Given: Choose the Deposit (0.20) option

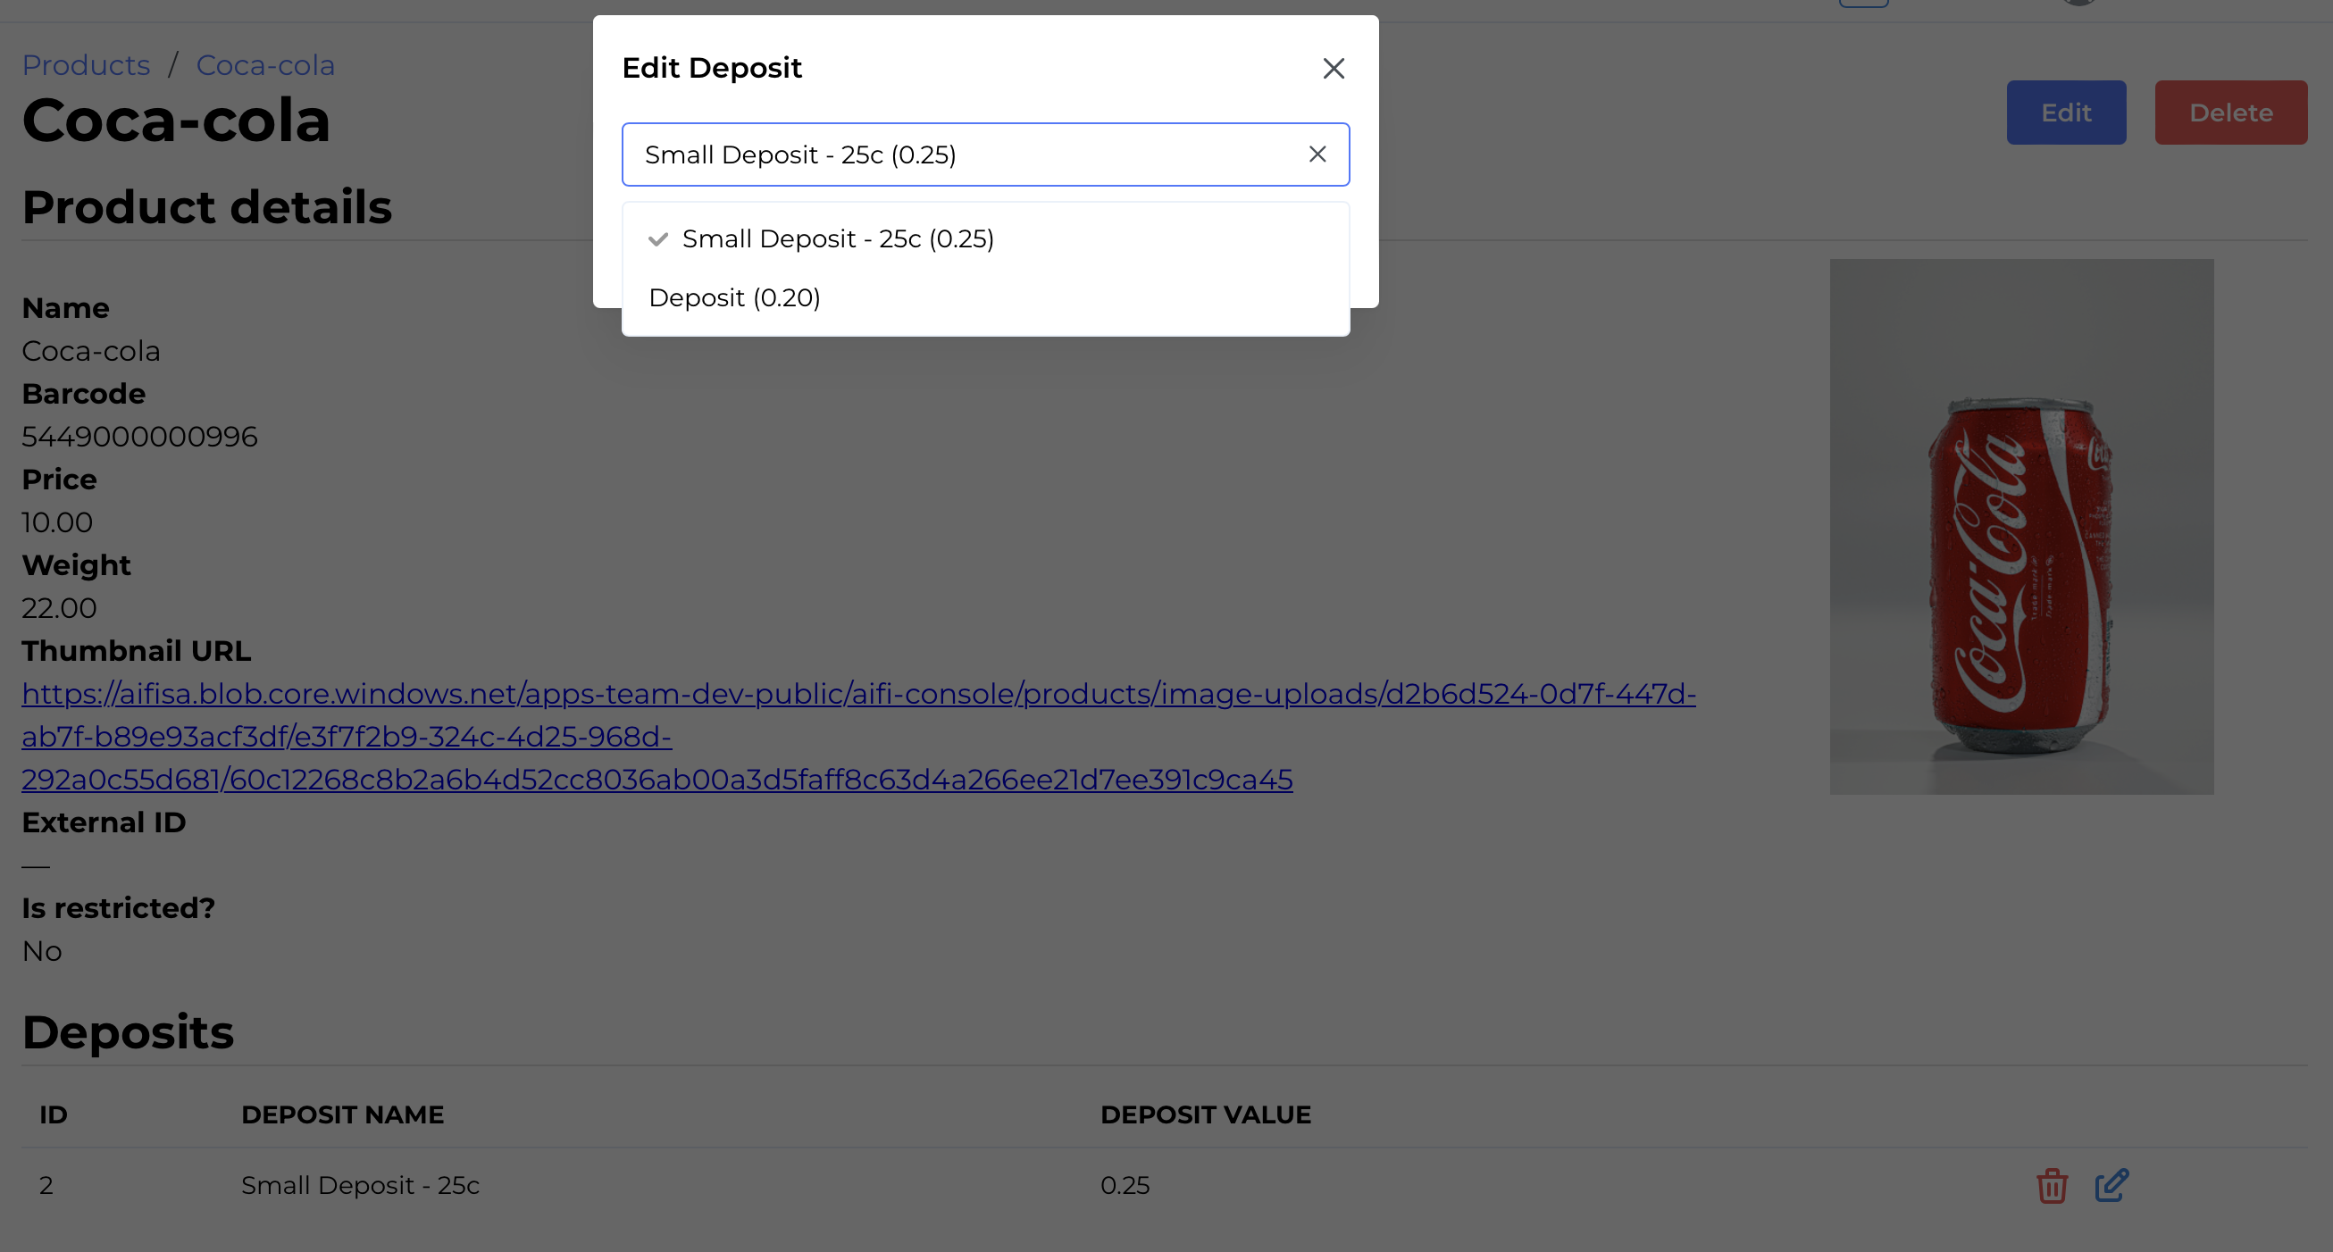Looking at the screenshot, I should tap(734, 298).
